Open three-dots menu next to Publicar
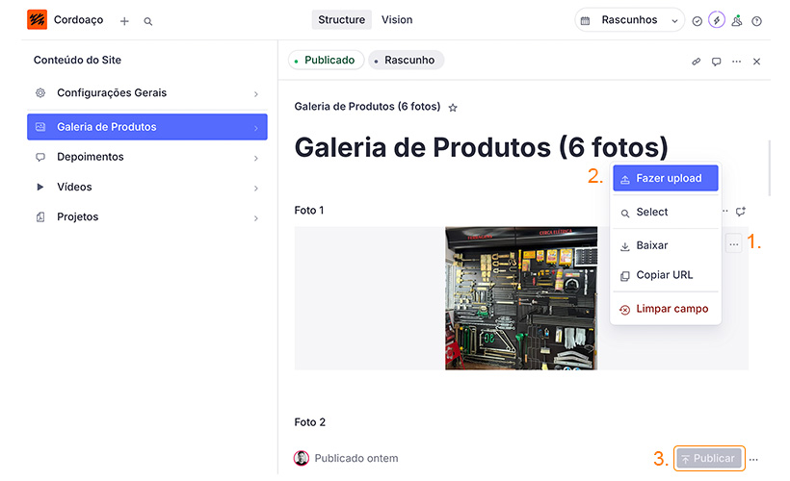Screen dimensions: 790x481 click(x=753, y=460)
